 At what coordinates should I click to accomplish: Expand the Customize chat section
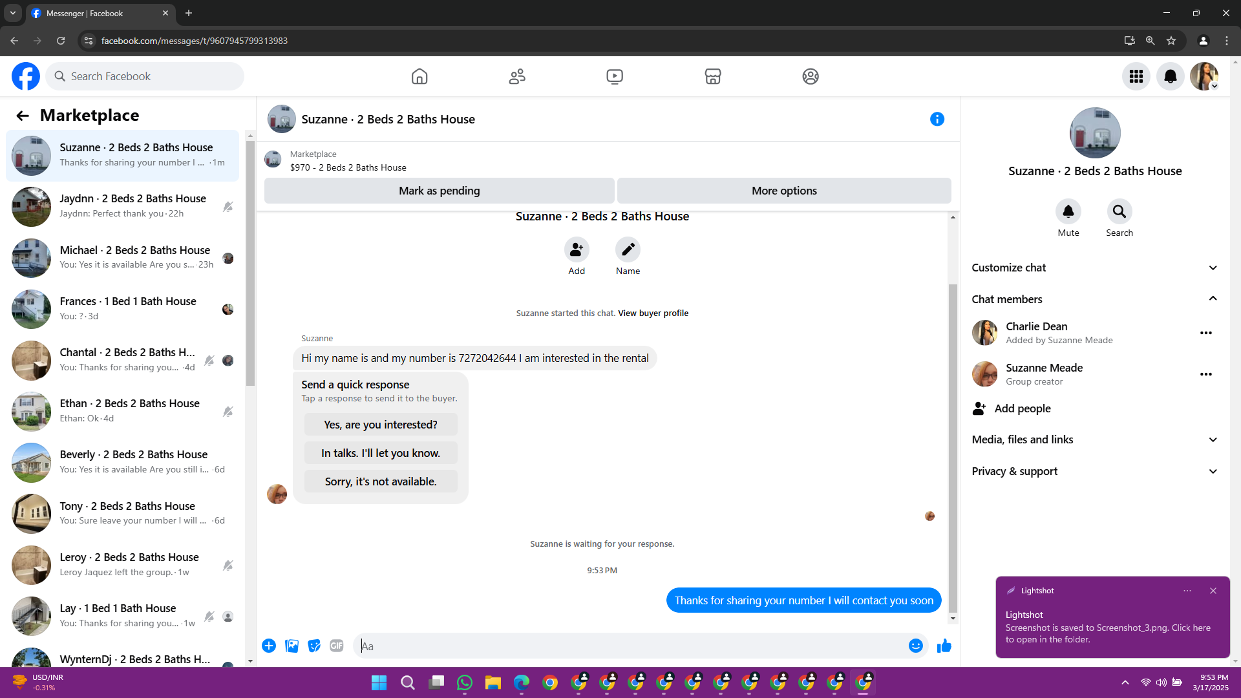[1094, 268]
